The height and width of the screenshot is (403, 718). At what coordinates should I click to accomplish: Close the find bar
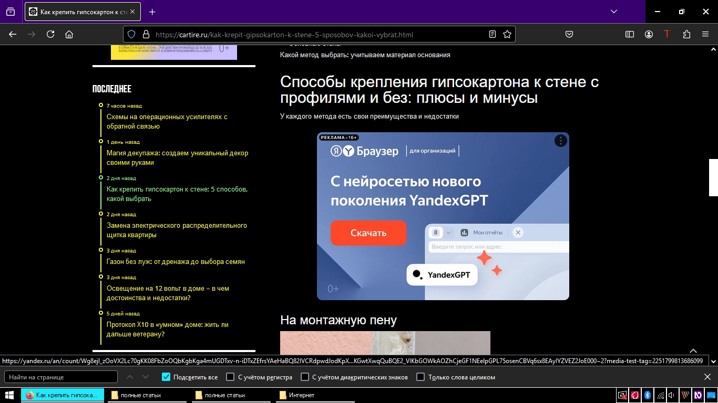pyautogui.click(x=707, y=377)
